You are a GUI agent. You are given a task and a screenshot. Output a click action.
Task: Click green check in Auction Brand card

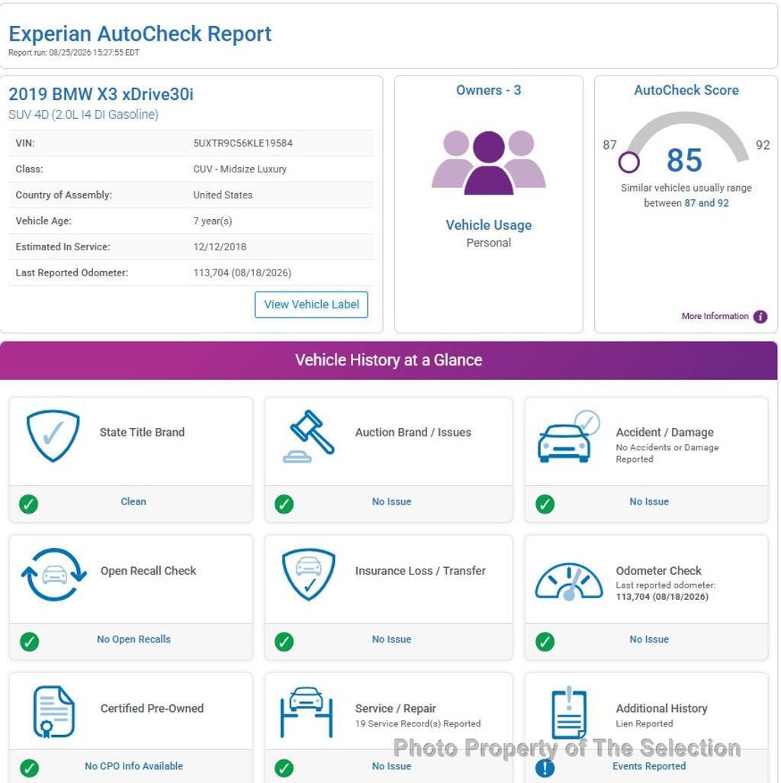point(284,504)
